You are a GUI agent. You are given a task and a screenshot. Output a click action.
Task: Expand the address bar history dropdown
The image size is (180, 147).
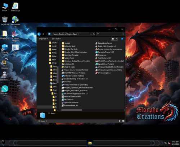(91, 34)
